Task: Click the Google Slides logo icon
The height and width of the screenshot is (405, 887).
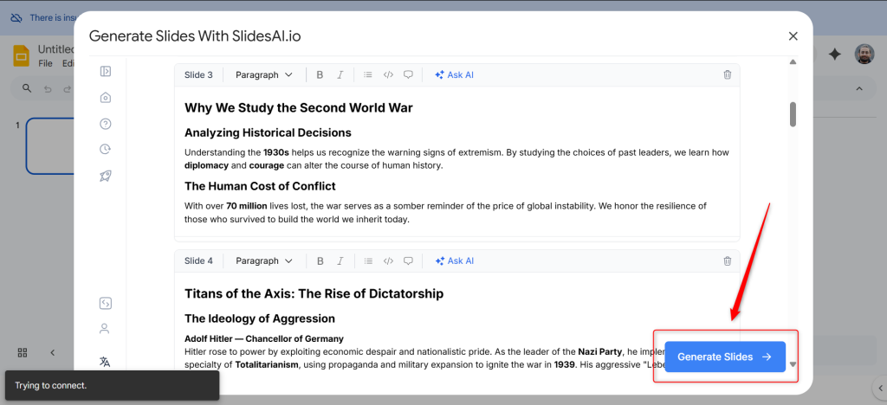Action: pyautogui.click(x=22, y=56)
